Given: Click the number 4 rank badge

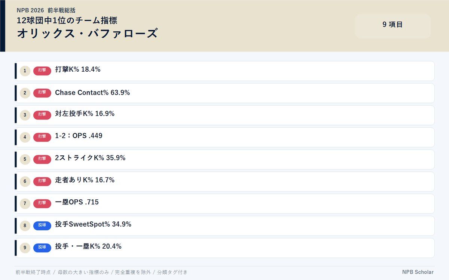Looking at the screenshot, I should [25, 137].
